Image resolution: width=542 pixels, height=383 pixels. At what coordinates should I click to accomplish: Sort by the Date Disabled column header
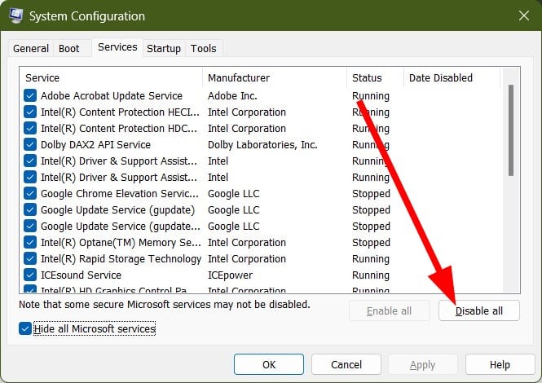click(452, 77)
